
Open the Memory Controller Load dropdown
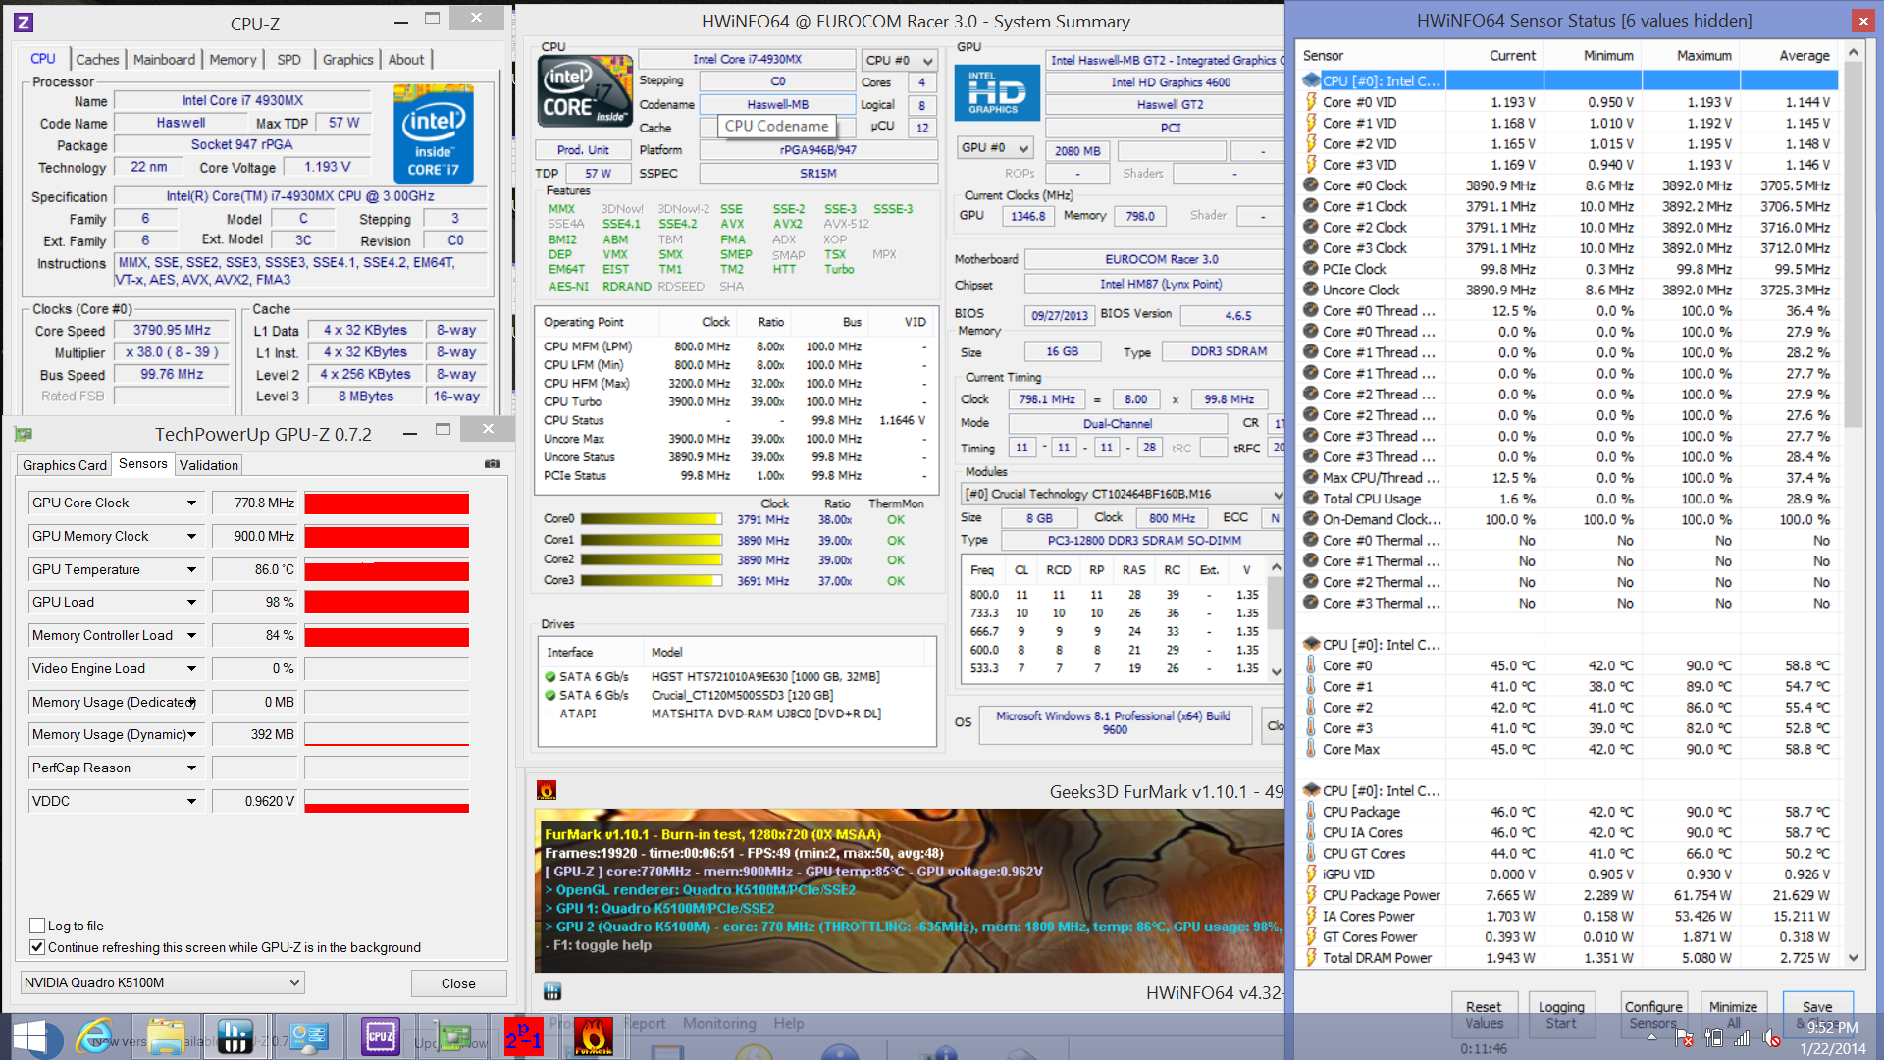[x=191, y=635]
